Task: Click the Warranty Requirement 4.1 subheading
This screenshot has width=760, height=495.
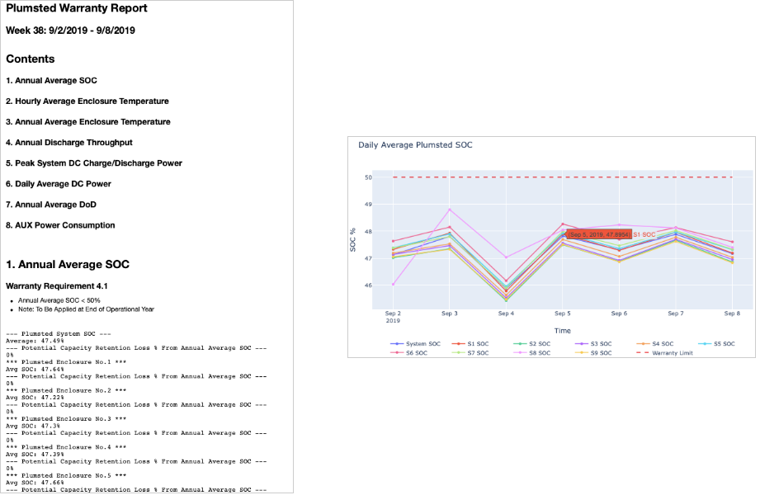Action: (57, 286)
